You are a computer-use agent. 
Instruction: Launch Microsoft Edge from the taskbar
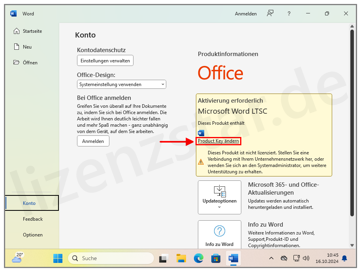point(198,258)
